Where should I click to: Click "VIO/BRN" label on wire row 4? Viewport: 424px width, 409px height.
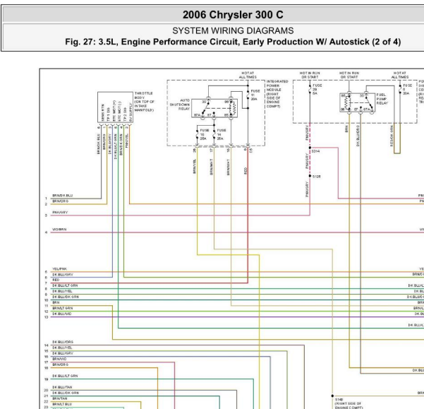(x=59, y=230)
